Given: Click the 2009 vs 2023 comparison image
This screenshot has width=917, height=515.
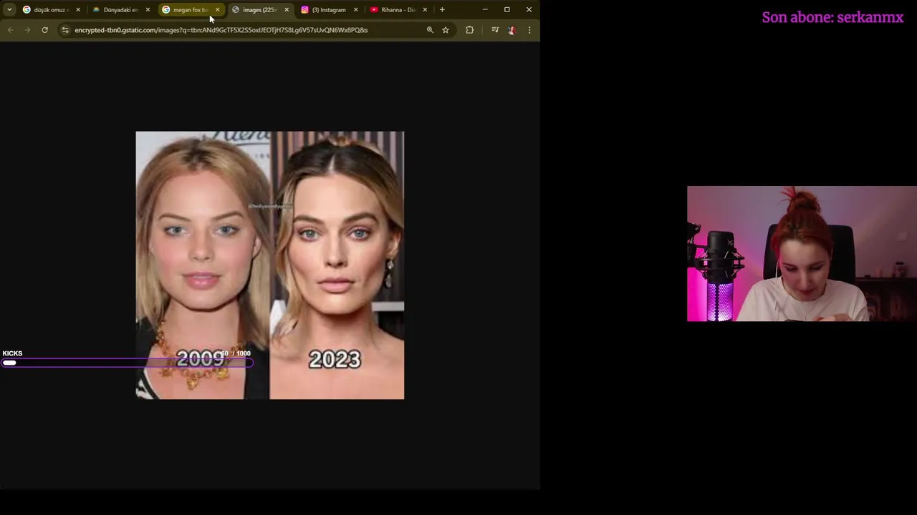Looking at the screenshot, I should click(270, 265).
